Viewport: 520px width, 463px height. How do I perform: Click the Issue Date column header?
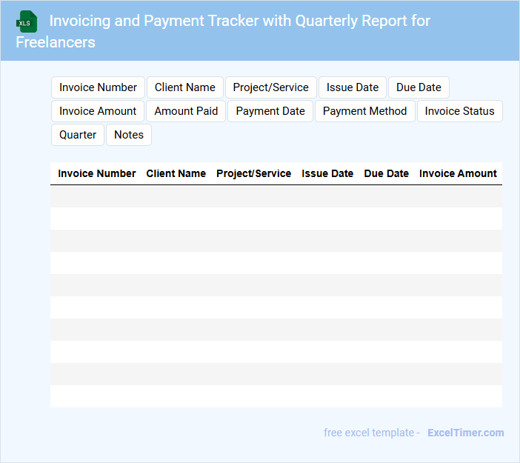tap(327, 173)
